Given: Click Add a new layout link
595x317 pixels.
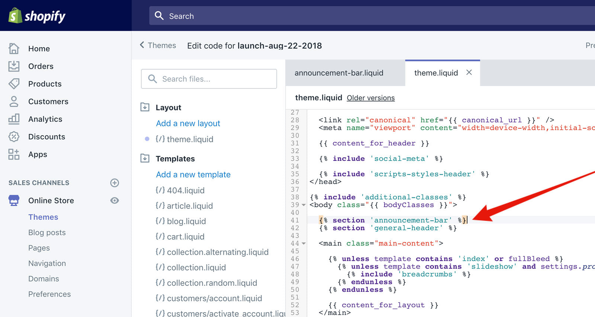Looking at the screenshot, I should (188, 123).
